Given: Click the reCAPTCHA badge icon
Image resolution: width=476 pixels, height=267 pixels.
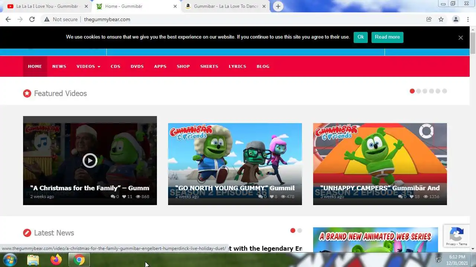Looking at the screenshot, I should [456, 234].
